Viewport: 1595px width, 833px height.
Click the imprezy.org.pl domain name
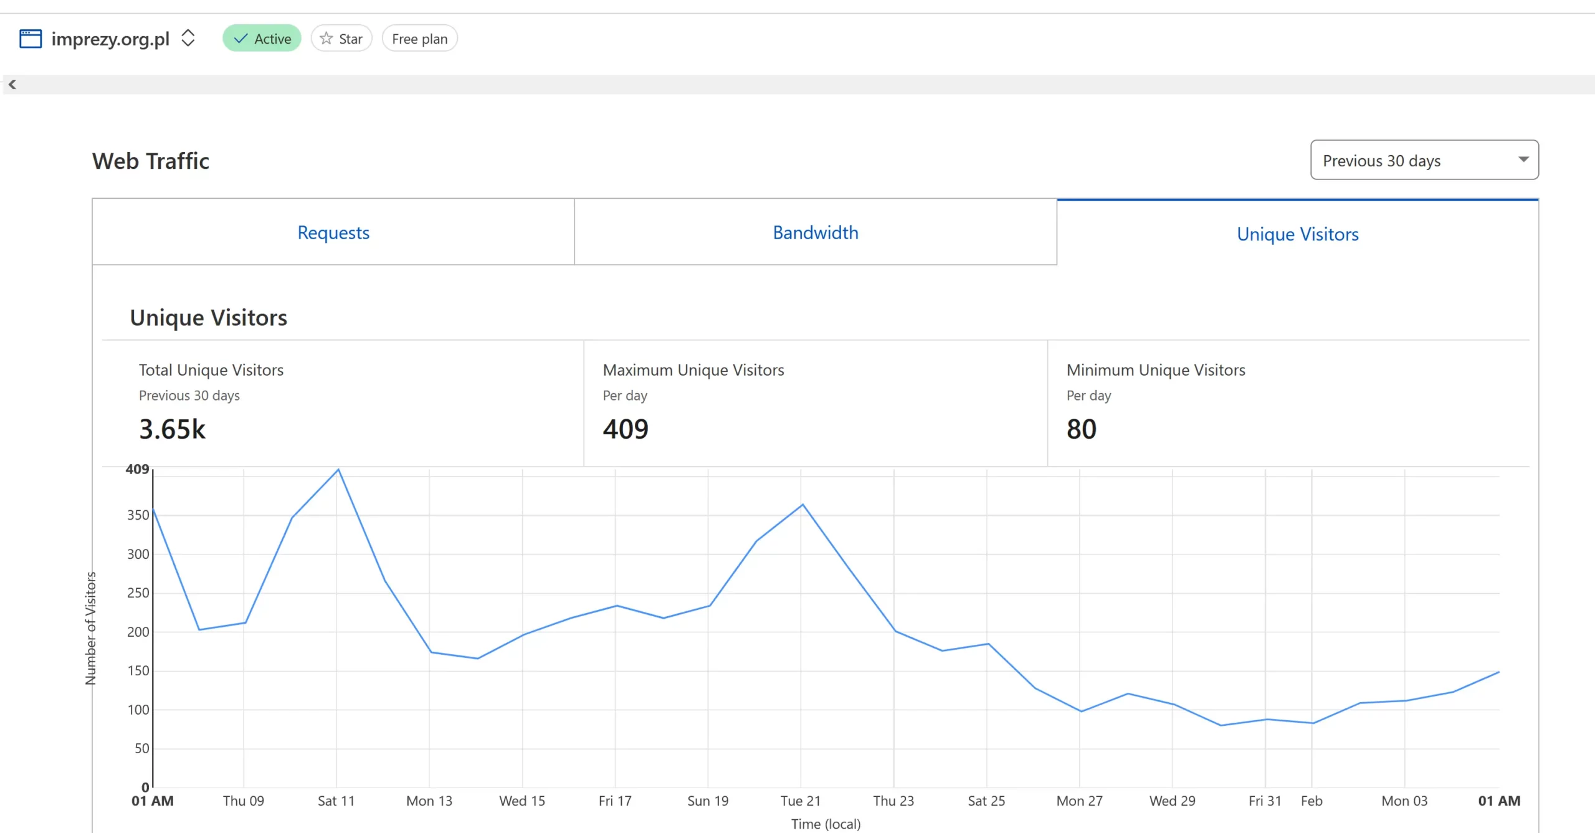coord(110,39)
